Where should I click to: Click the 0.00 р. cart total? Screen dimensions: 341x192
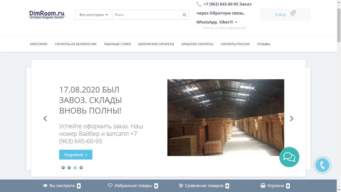tap(281, 15)
